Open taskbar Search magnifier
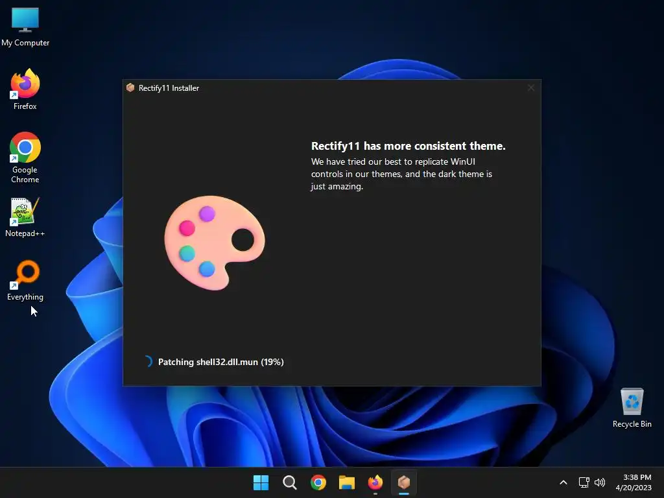 (290, 482)
